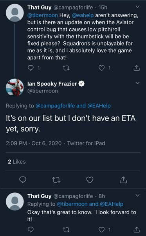Screen dimensions: 146x236
Task: Like Ian Spooky Frazier's main tweet
Action: coord(90,180)
